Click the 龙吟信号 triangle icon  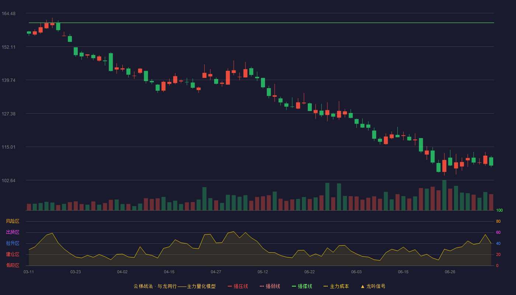point(363,286)
